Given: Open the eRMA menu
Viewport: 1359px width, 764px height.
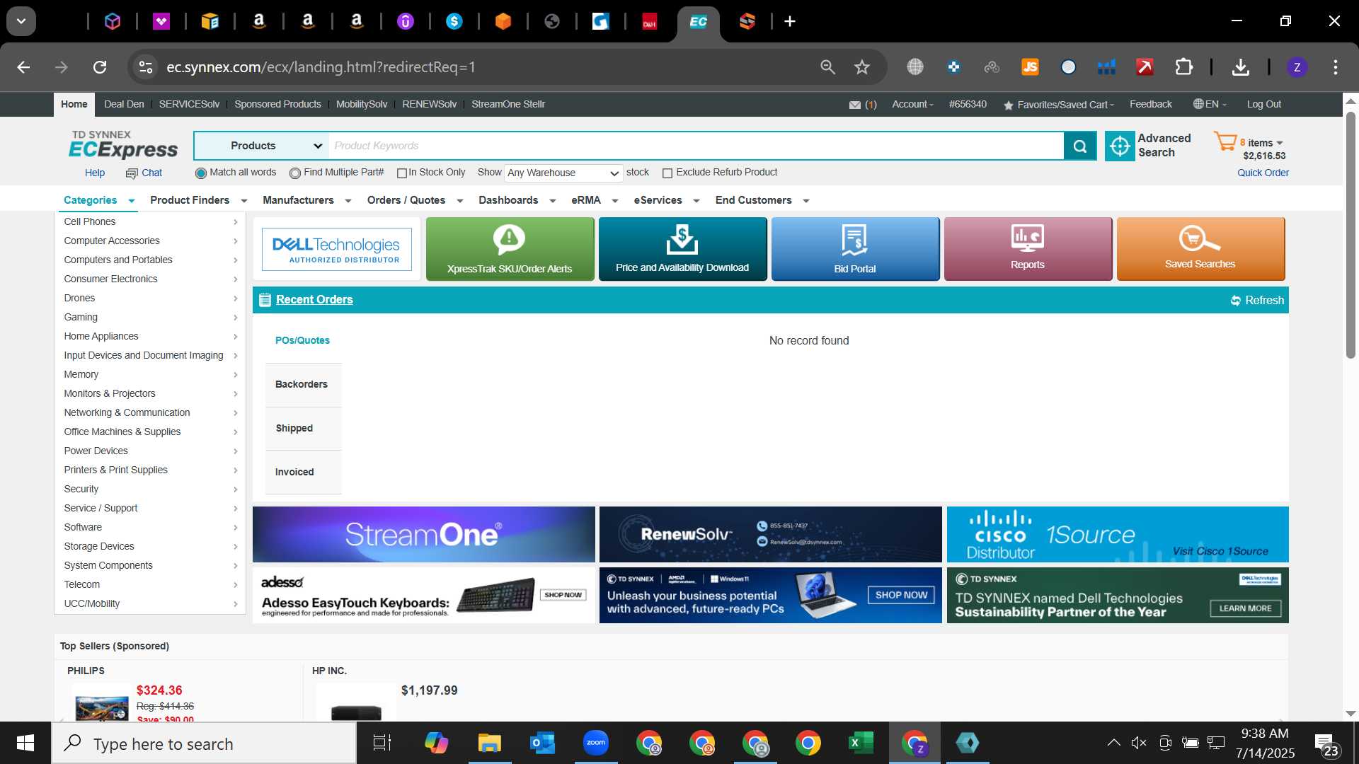Looking at the screenshot, I should pos(595,200).
